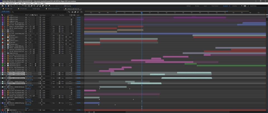Open the composition mini-flowchart icon
Image resolution: width=268 pixels, height=113 pixels.
click(x=69, y=12)
